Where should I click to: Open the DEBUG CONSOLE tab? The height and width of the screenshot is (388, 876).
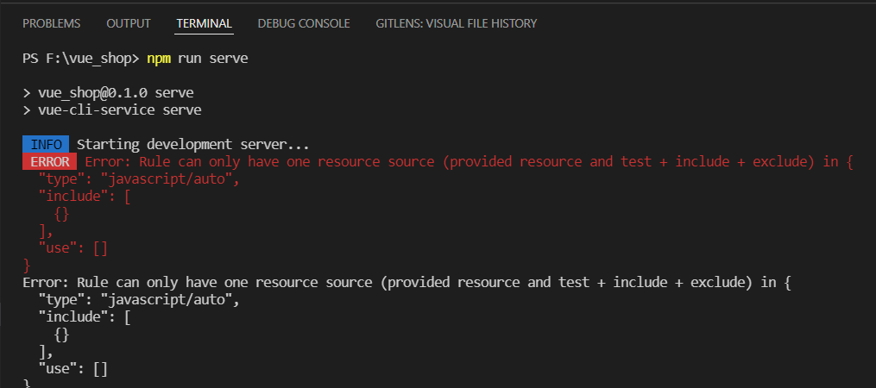click(x=304, y=23)
